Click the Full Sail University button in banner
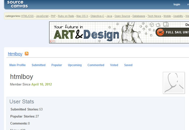The height and width of the screenshot is (130, 189). (172, 32)
